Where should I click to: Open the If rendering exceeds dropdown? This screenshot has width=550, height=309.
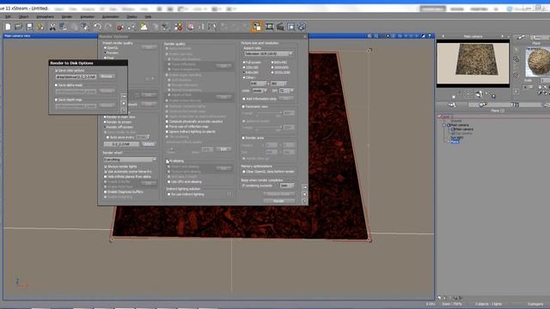click(287, 185)
